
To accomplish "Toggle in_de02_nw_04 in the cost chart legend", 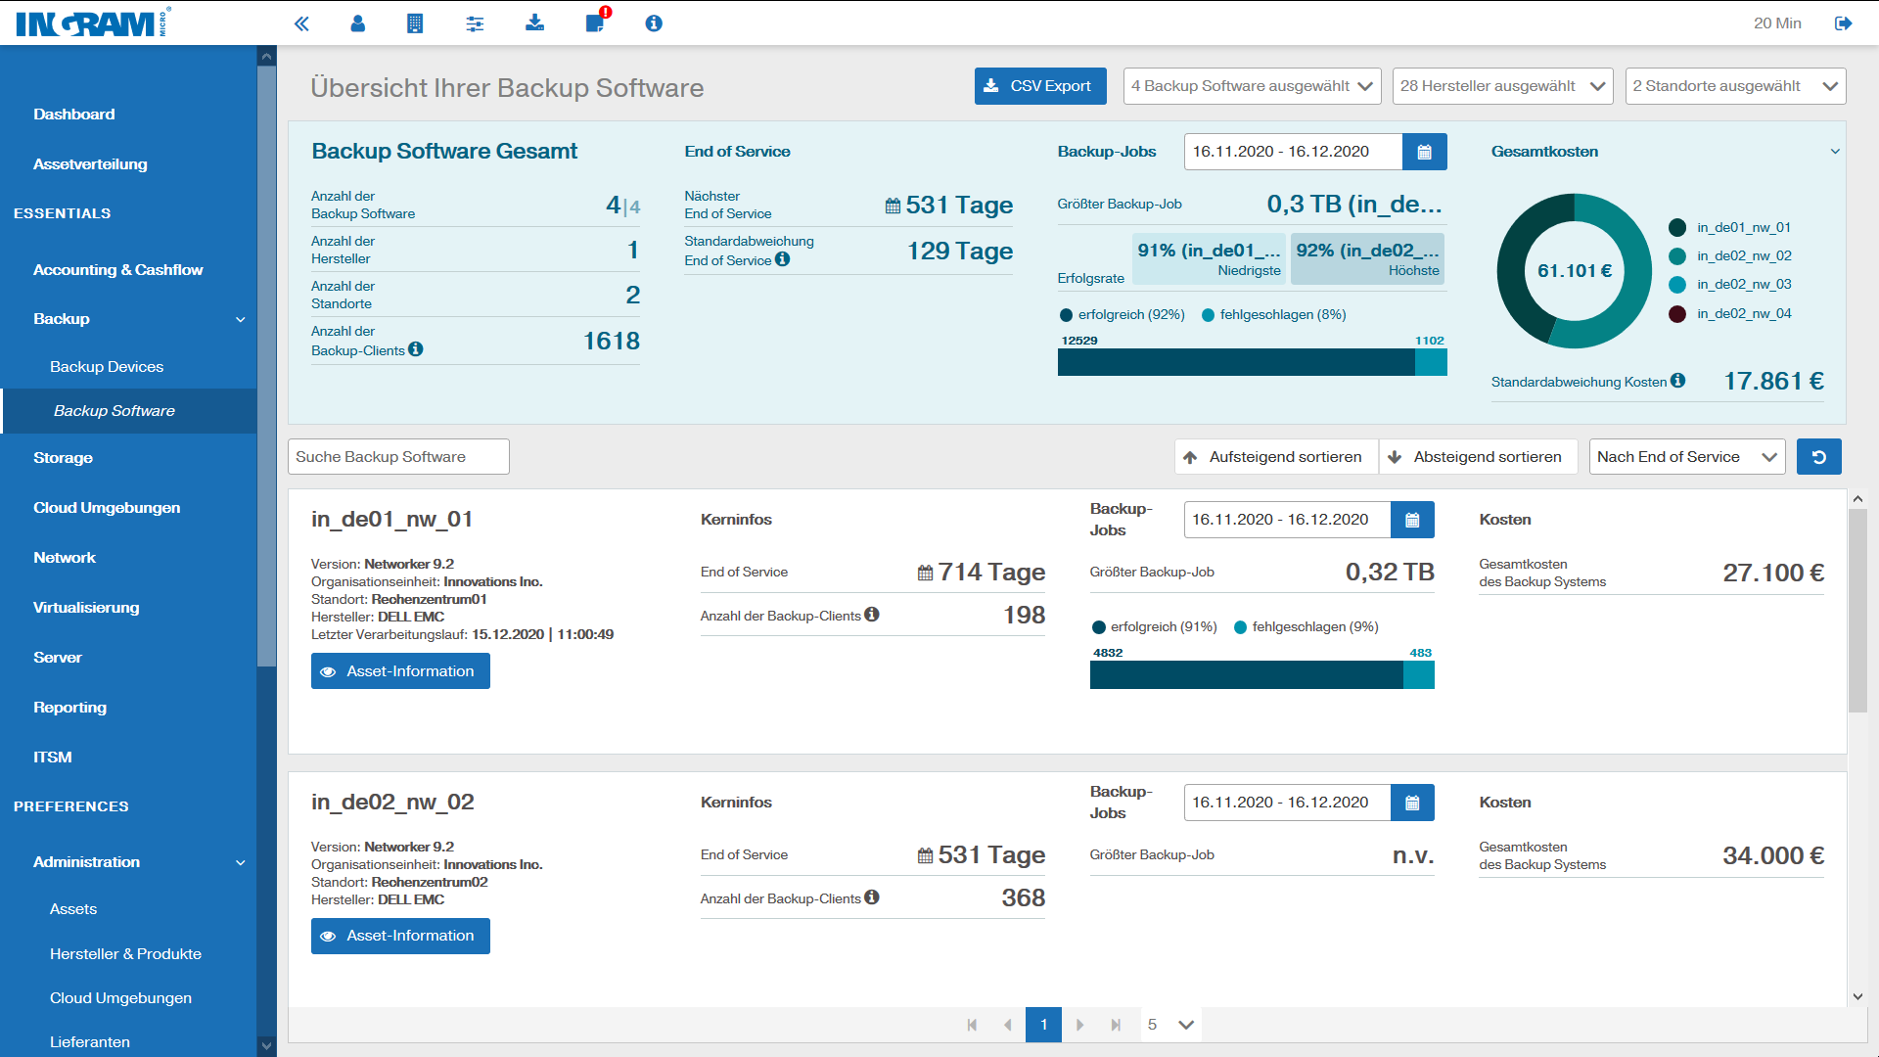I will (1730, 314).
